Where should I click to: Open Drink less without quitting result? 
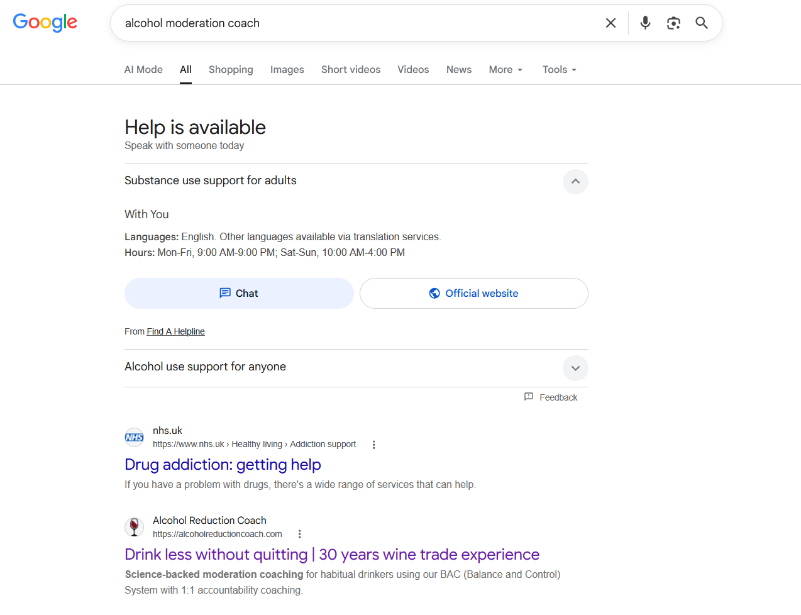point(332,555)
